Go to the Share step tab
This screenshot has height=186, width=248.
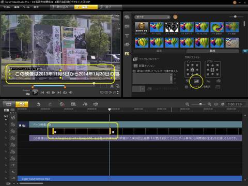pos(110,7)
